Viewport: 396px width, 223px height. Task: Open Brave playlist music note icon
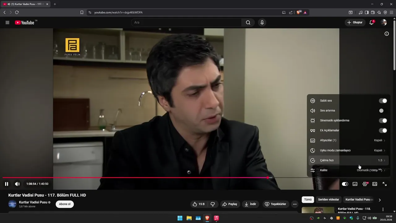tap(360, 12)
